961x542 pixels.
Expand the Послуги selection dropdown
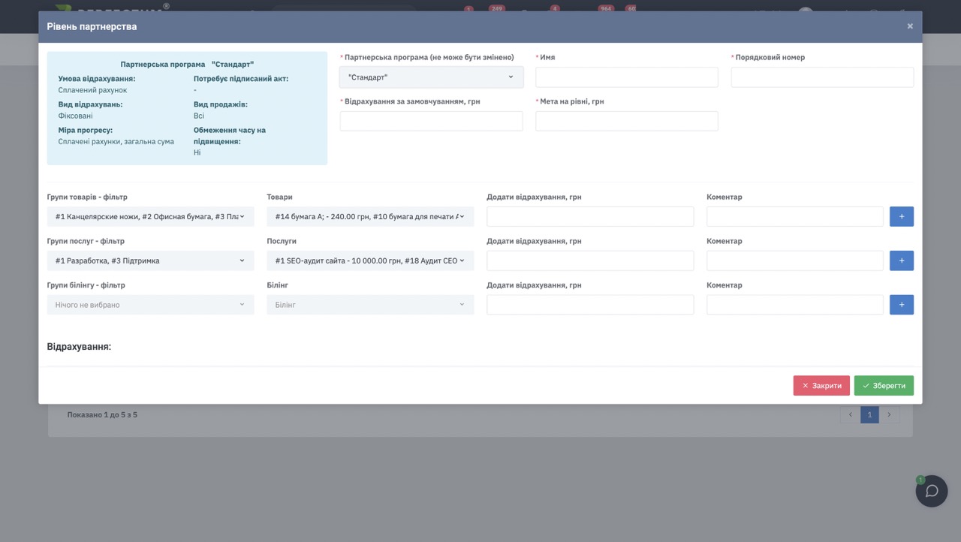(x=370, y=260)
